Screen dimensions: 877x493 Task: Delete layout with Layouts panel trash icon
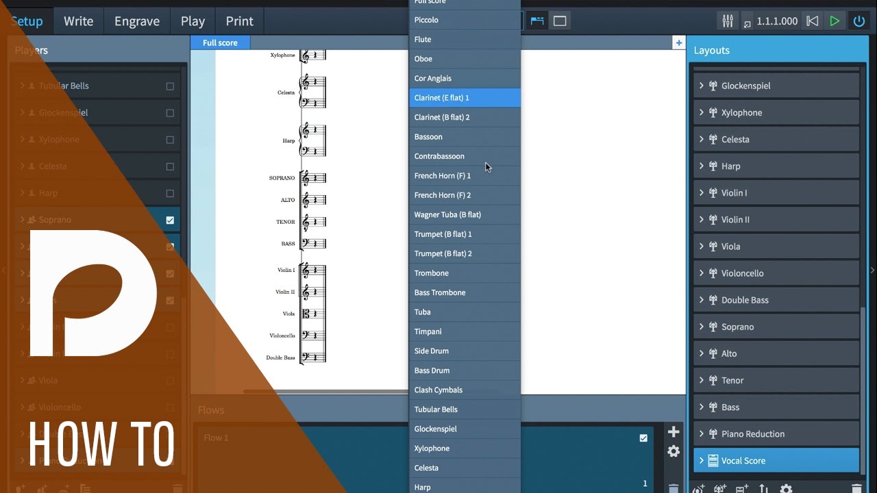point(856,489)
